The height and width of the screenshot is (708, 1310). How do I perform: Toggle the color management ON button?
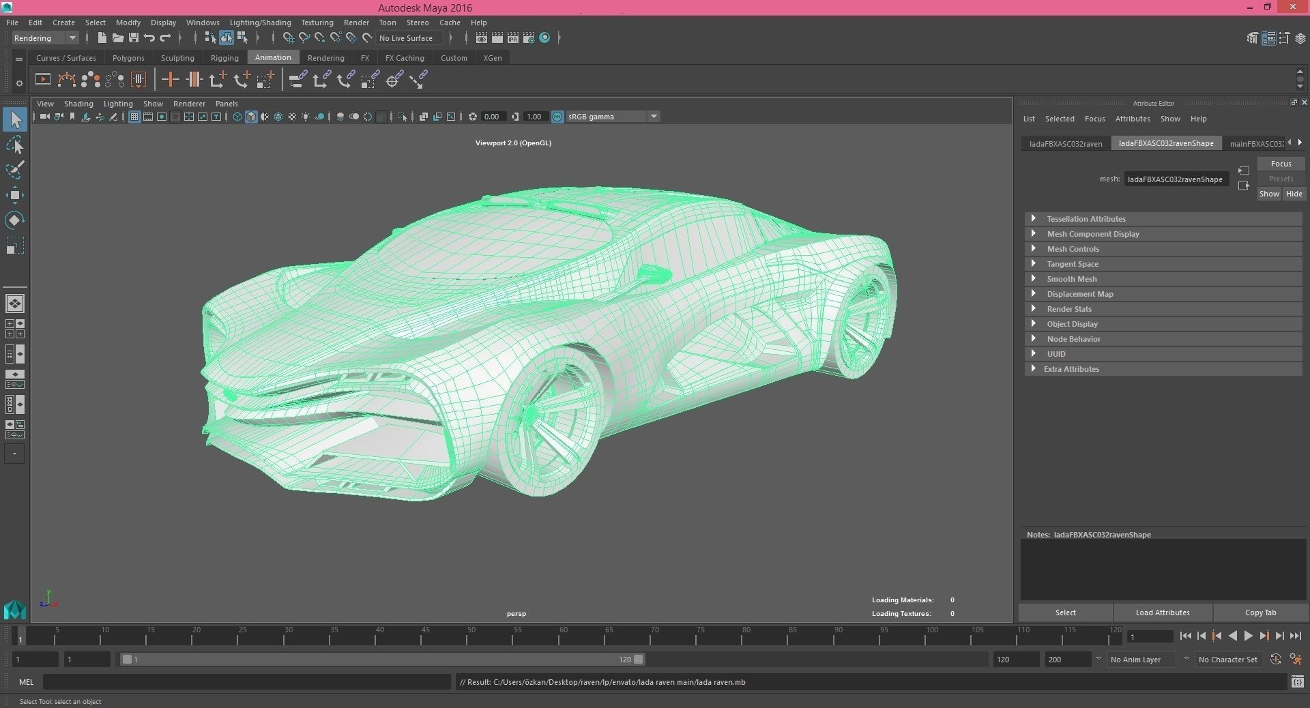pos(557,117)
